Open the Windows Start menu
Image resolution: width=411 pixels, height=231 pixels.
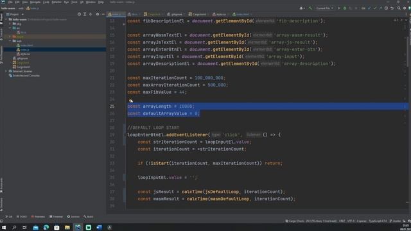click(x=4, y=227)
